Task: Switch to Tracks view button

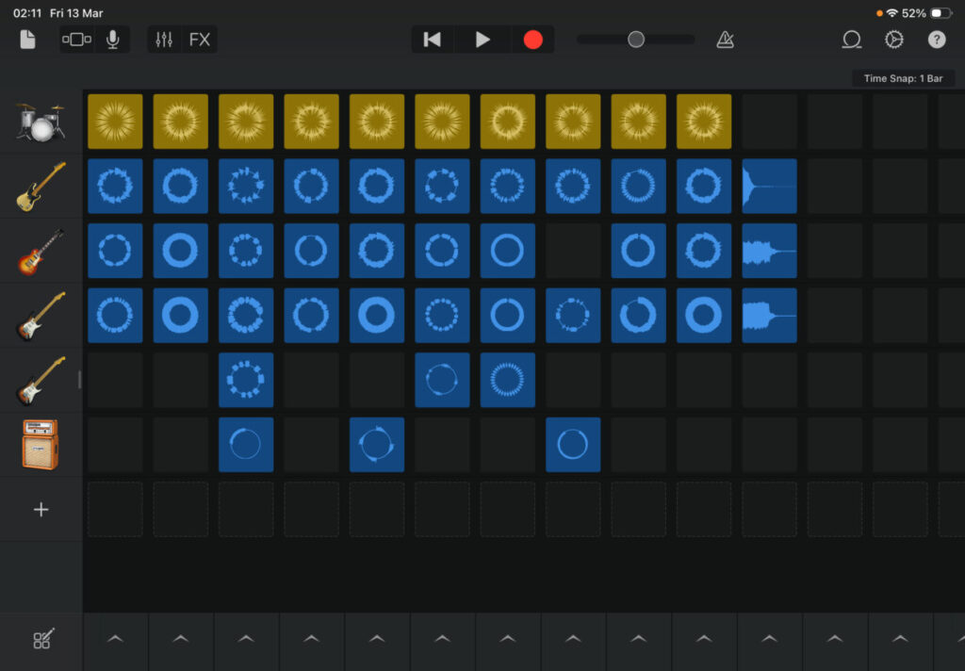Action: tap(76, 40)
